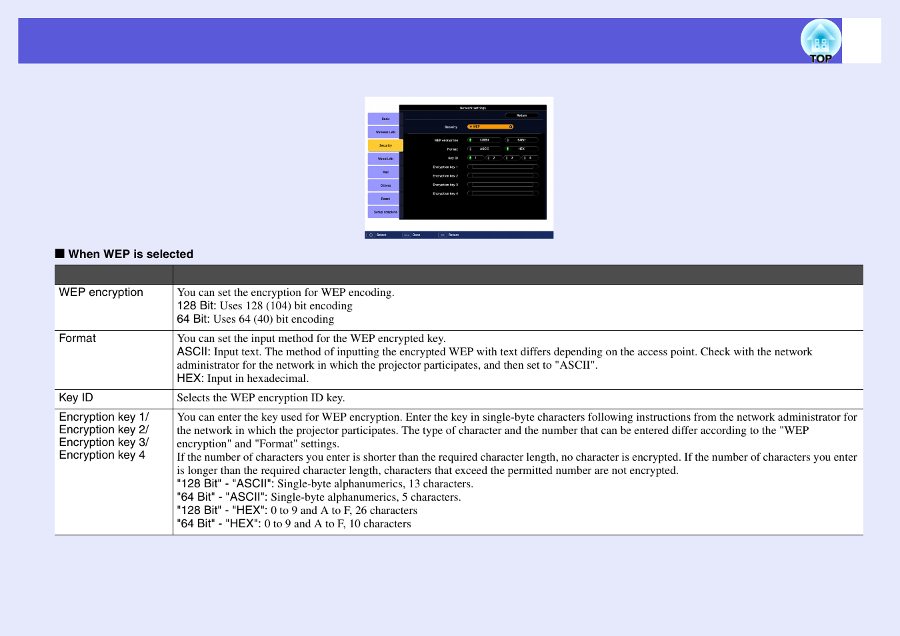
Task: Open the Security WEP dropdown
Action: pos(490,127)
